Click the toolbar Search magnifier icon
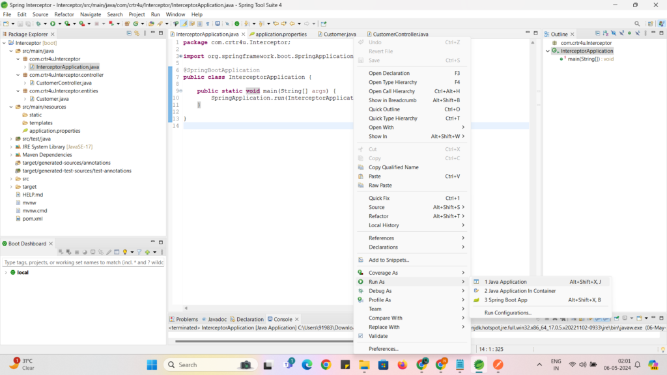 tap(637, 24)
